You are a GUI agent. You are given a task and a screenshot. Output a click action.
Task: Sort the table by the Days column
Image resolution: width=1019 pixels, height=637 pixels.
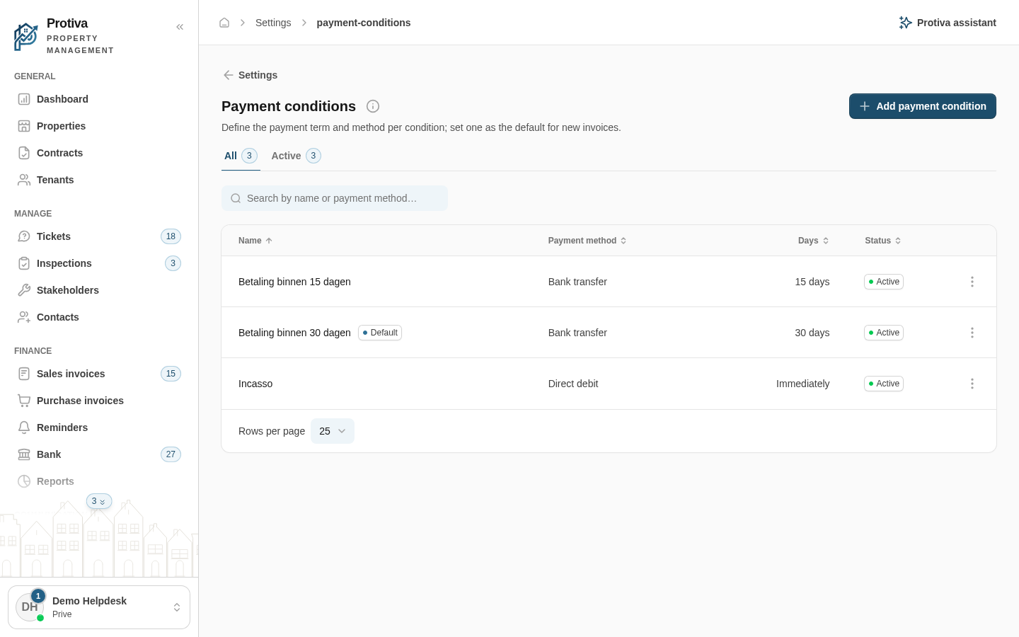814,241
